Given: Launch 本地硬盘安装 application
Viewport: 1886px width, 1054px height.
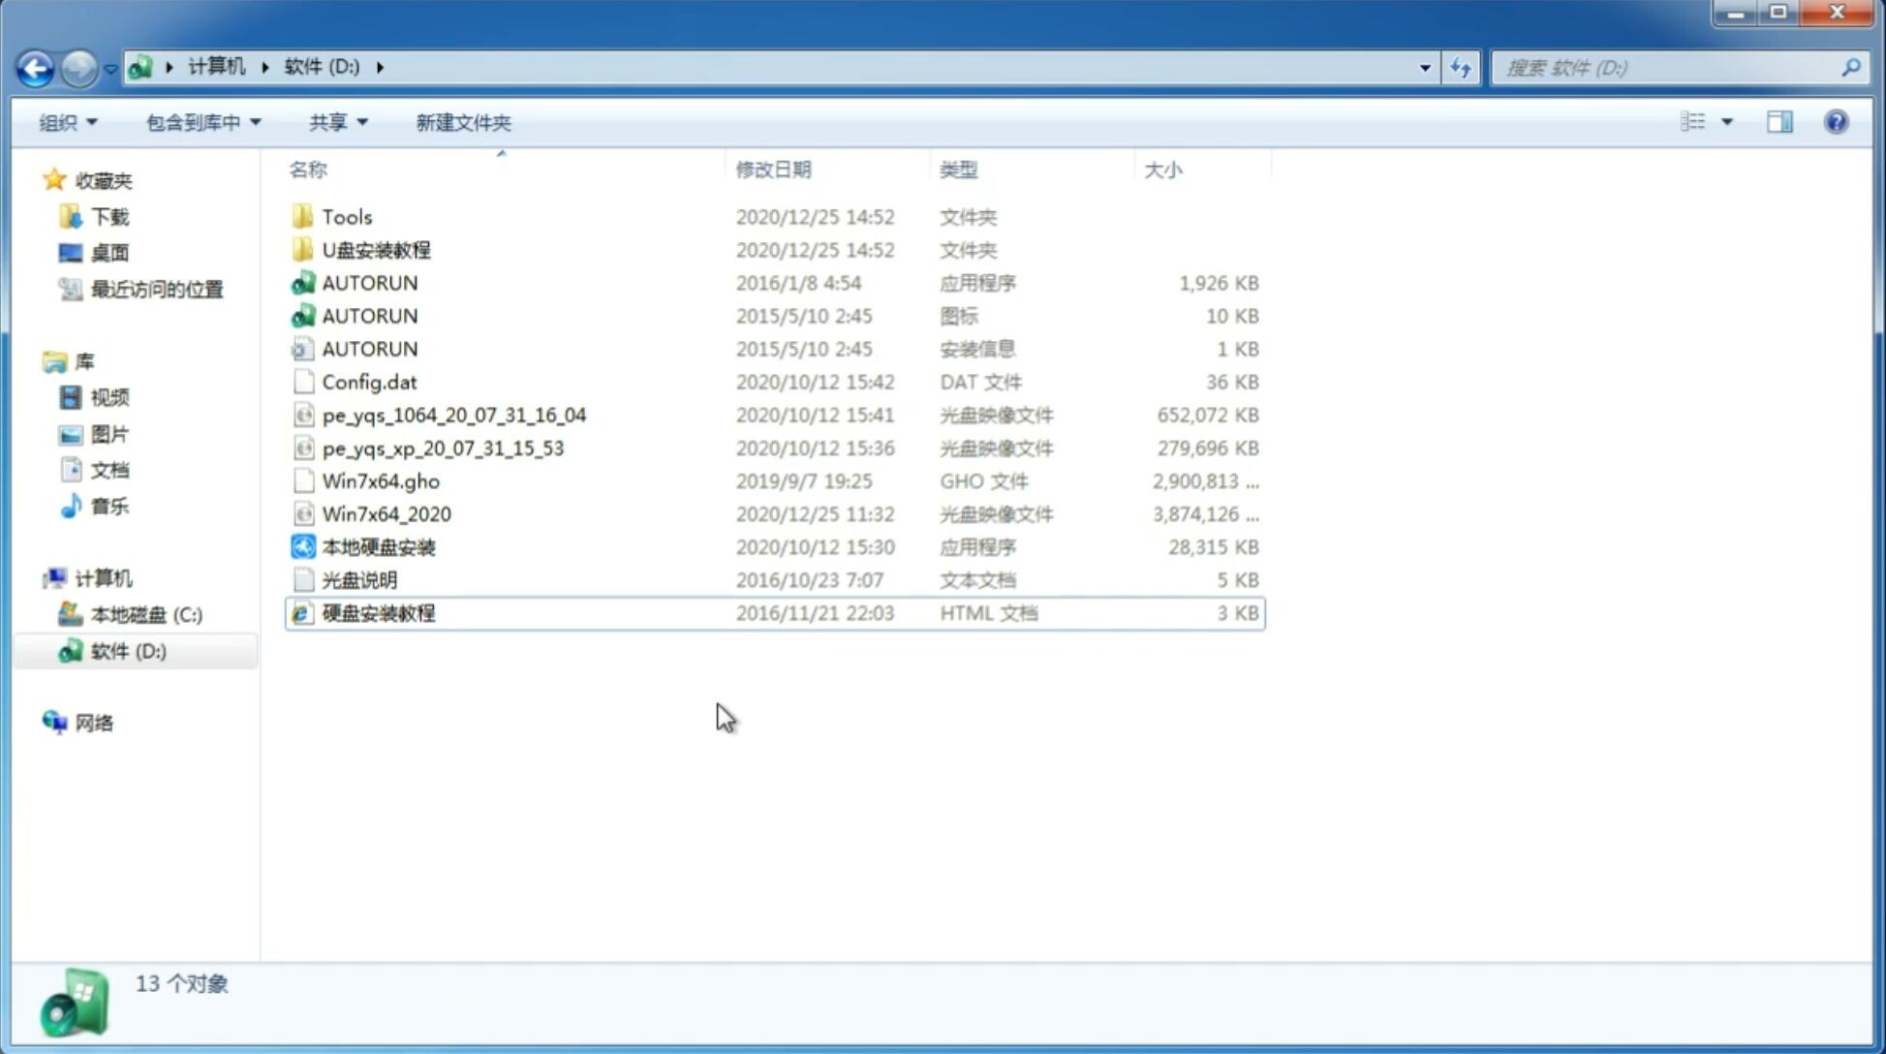Looking at the screenshot, I should point(378,546).
